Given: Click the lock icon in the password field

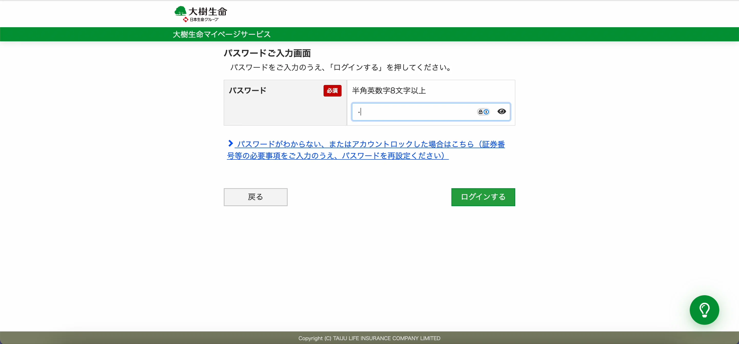Looking at the screenshot, I should [481, 112].
